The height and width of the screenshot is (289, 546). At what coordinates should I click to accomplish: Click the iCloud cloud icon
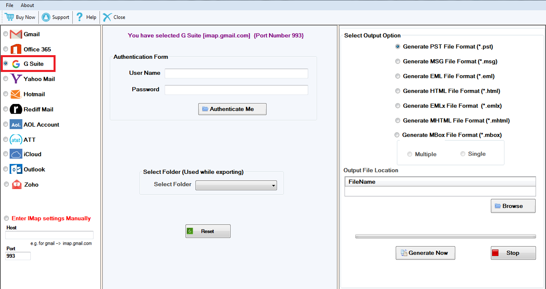(16, 154)
